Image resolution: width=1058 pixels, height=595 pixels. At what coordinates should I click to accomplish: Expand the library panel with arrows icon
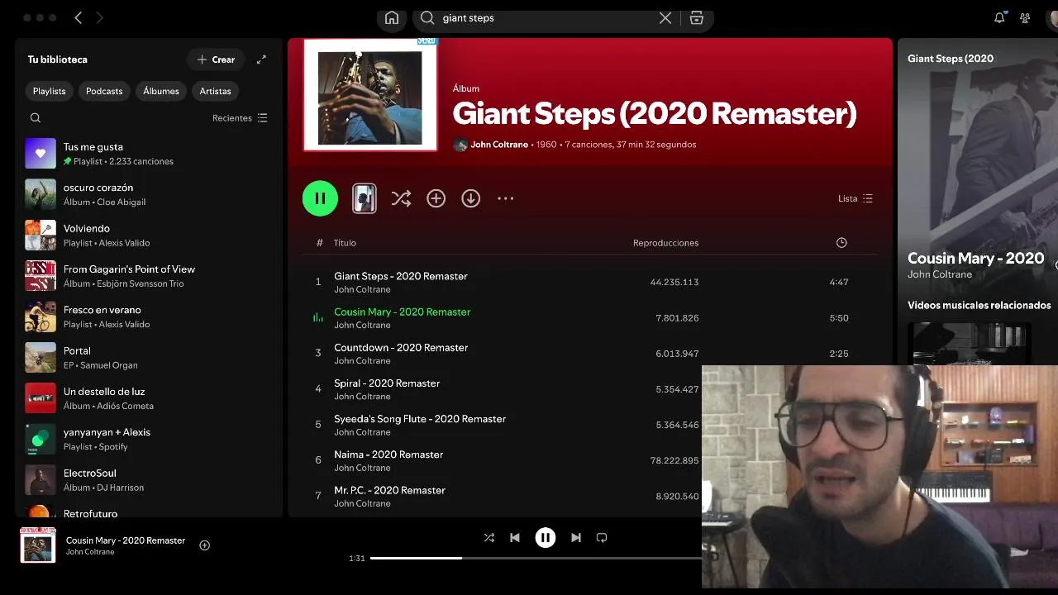click(261, 59)
